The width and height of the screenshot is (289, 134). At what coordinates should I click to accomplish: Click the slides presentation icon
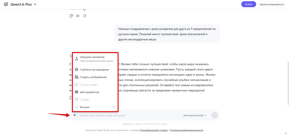point(77,100)
